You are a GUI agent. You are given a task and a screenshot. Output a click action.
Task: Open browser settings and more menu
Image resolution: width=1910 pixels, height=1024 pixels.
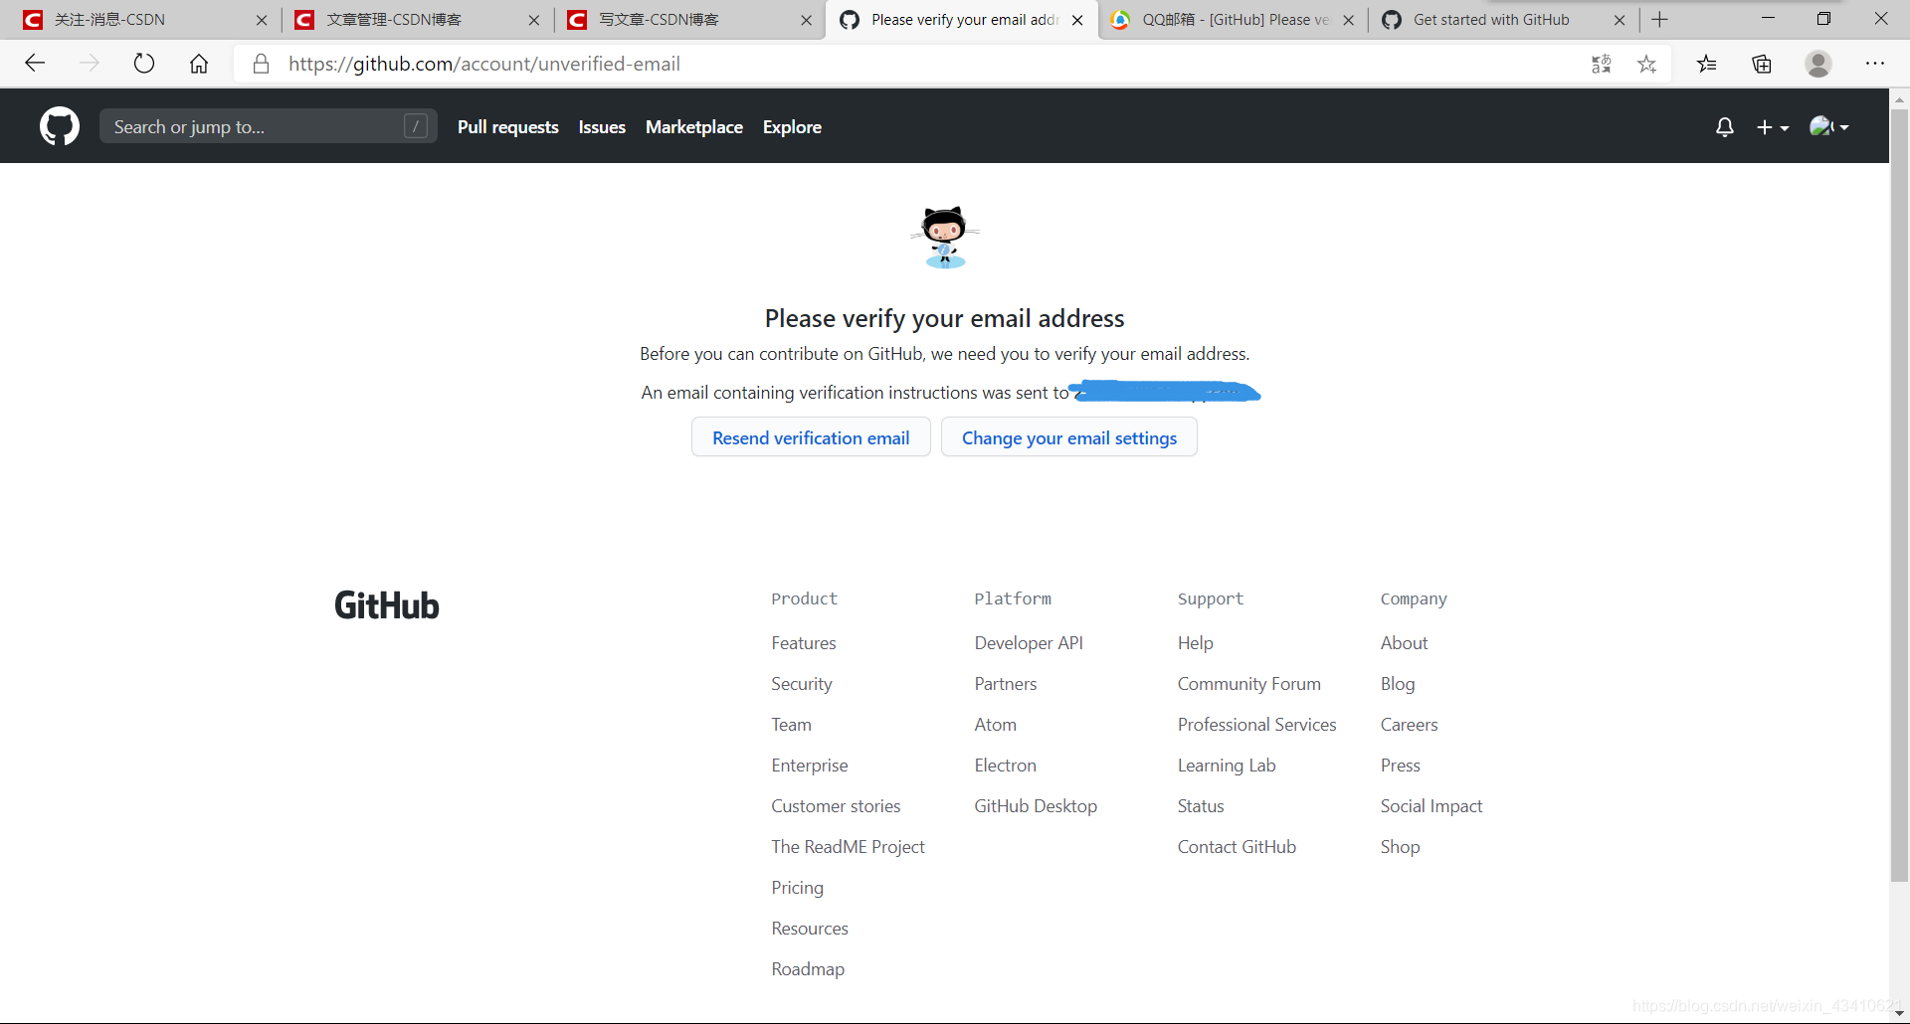[x=1875, y=64]
